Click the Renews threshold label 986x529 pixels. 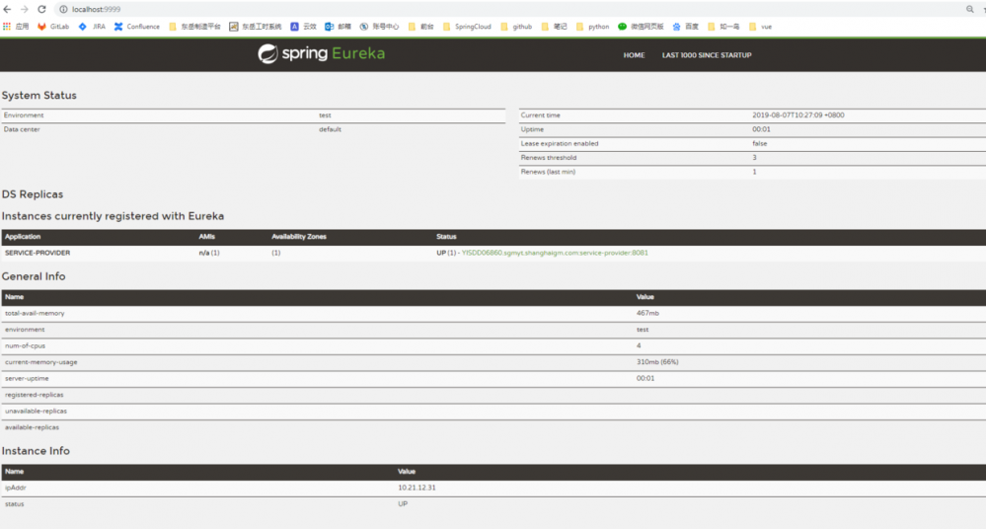(549, 158)
